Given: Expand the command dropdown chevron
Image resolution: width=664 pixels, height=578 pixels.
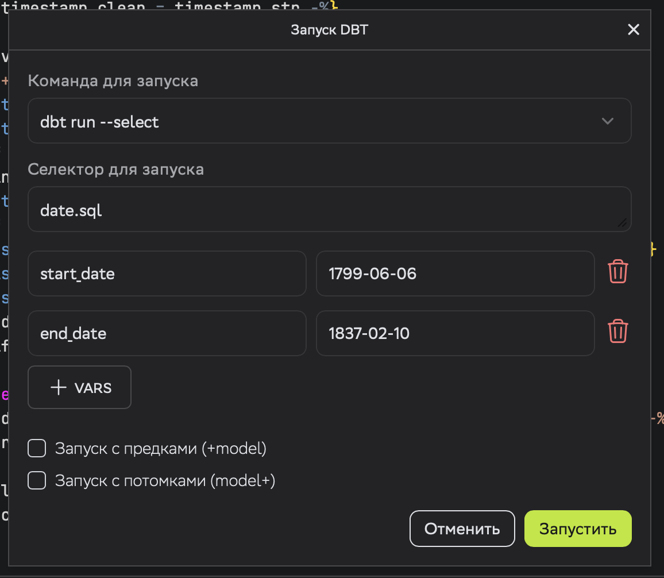Looking at the screenshot, I should point(607,121).
